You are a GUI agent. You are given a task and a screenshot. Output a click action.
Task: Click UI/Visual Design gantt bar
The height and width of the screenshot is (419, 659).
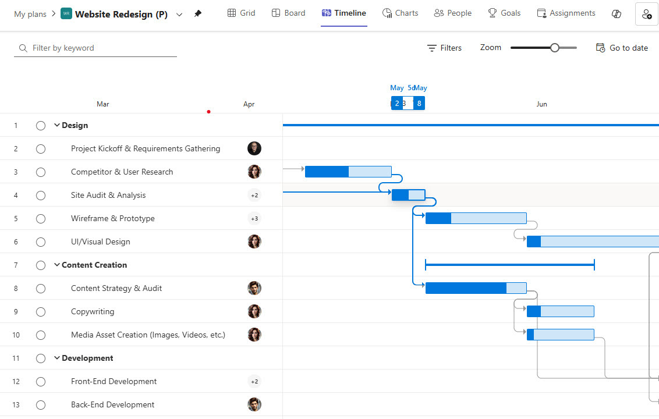pyautogui.click(x=593, y=242)
